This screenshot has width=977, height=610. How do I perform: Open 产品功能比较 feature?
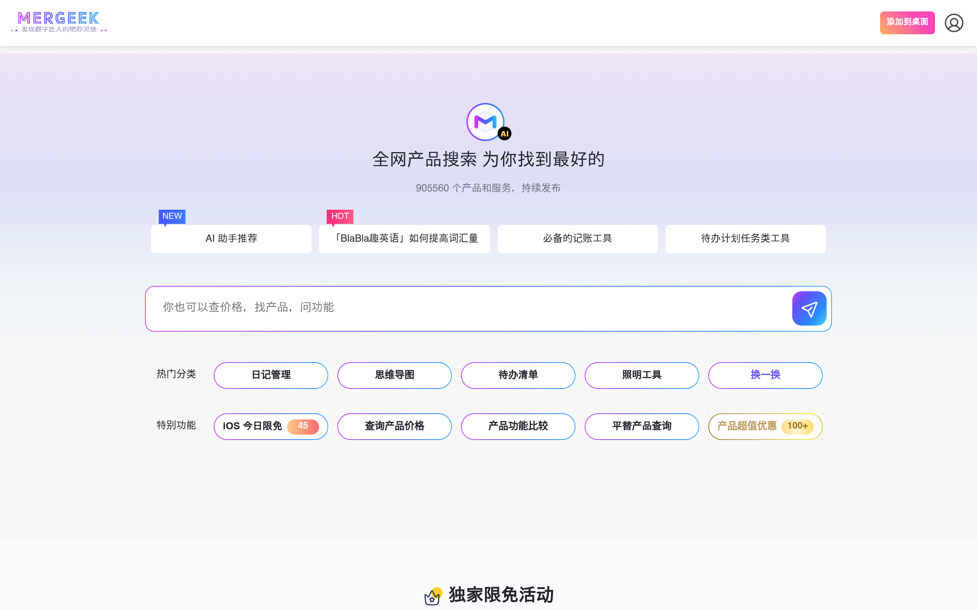518,427
